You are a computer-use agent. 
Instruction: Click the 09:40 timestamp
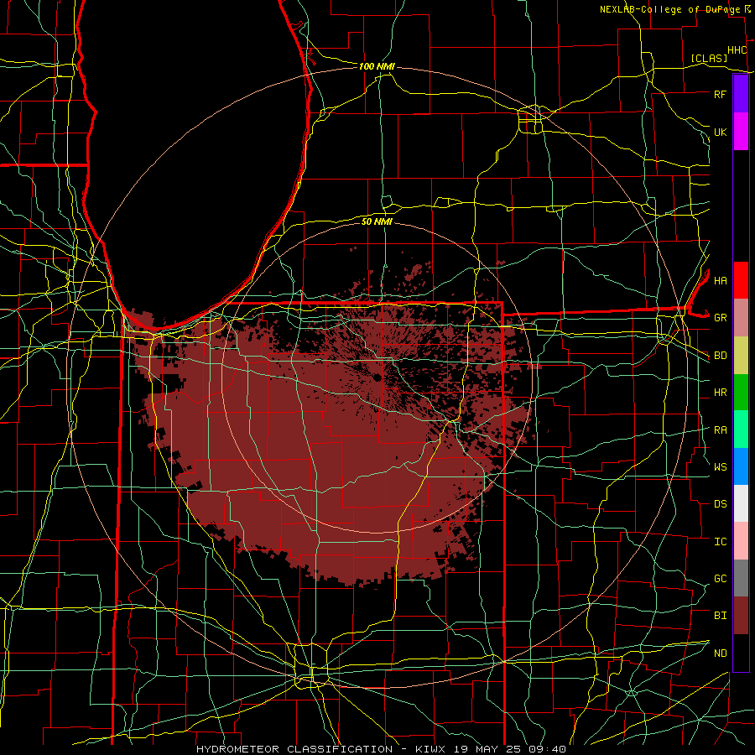coord(549,749)
